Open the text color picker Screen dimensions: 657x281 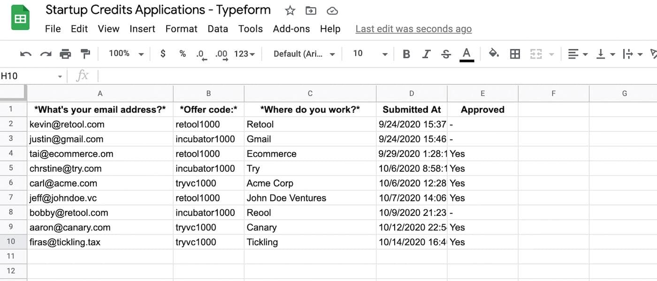click(x=466, y=54)
